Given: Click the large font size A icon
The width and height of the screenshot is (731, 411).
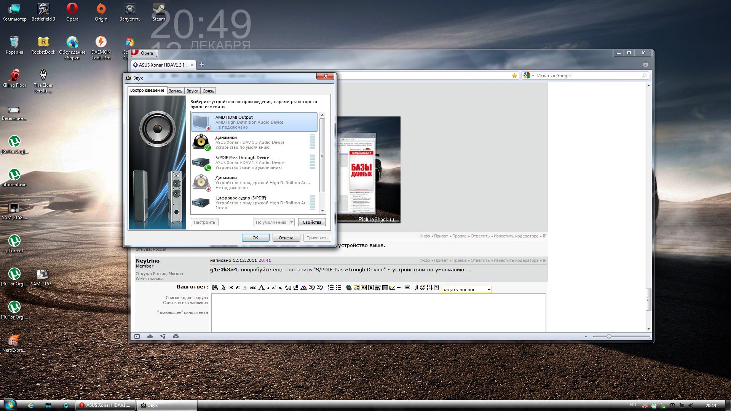Looking at the screenshot, I should [262, 287].
